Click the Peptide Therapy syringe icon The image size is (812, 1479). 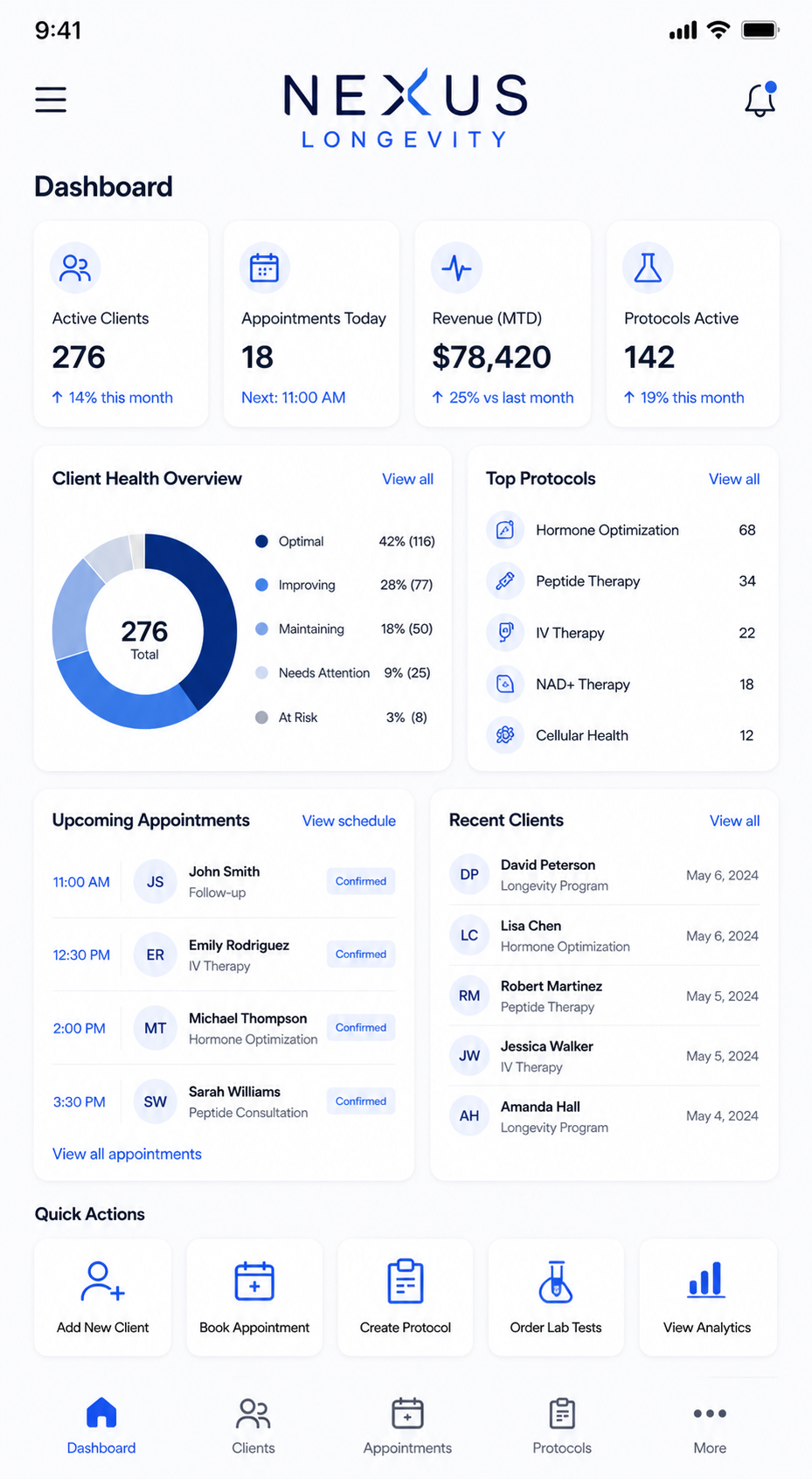point(505,581)
